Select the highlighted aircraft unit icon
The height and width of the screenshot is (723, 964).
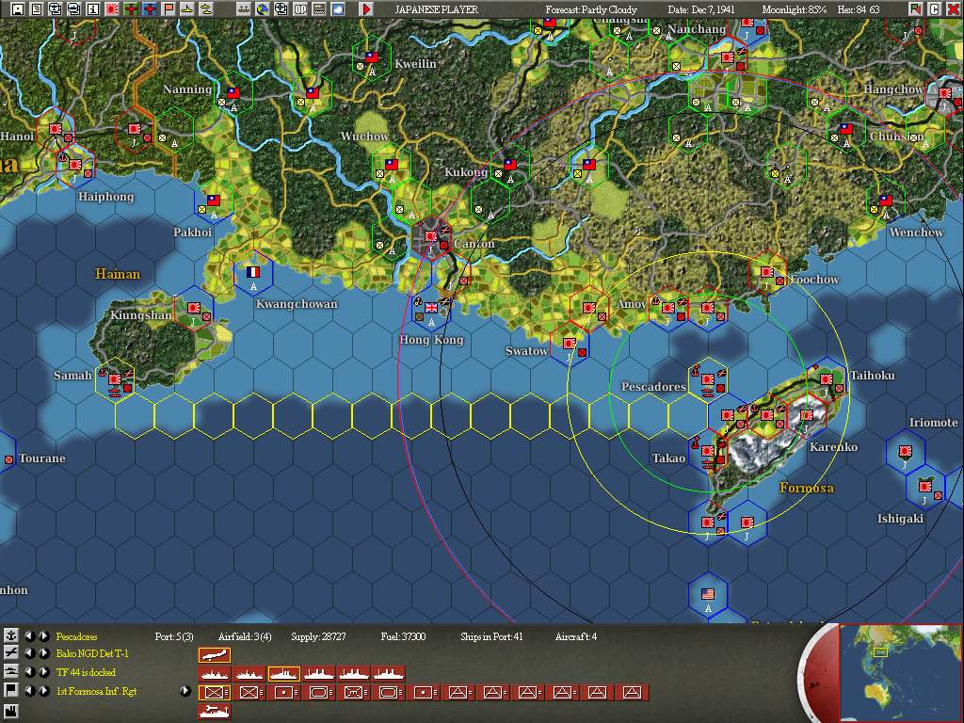click(x=215, y=655)
